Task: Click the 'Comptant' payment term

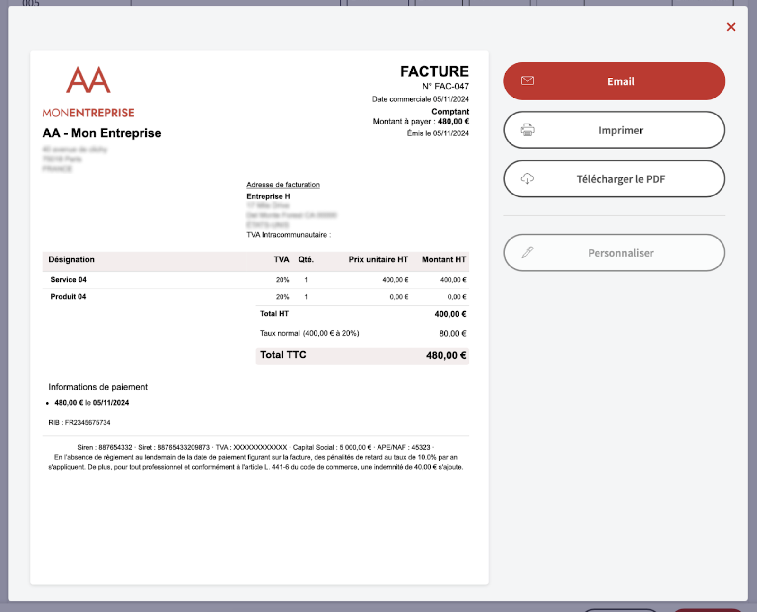Action: click(x=450, y=111)
